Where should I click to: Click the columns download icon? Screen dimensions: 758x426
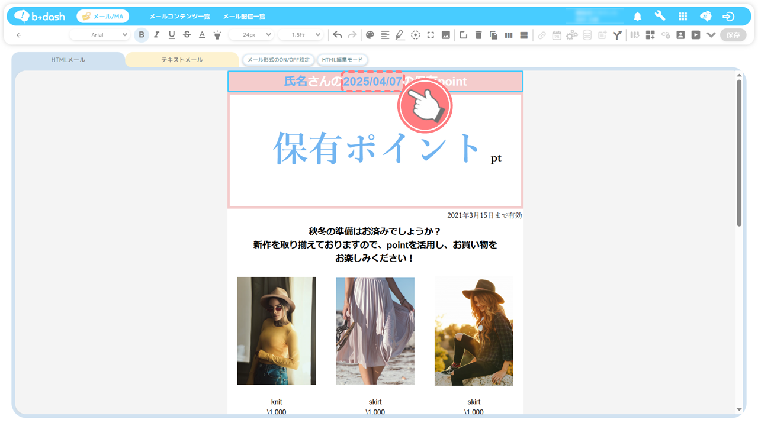pyautogui.click(x=635, y=35)
